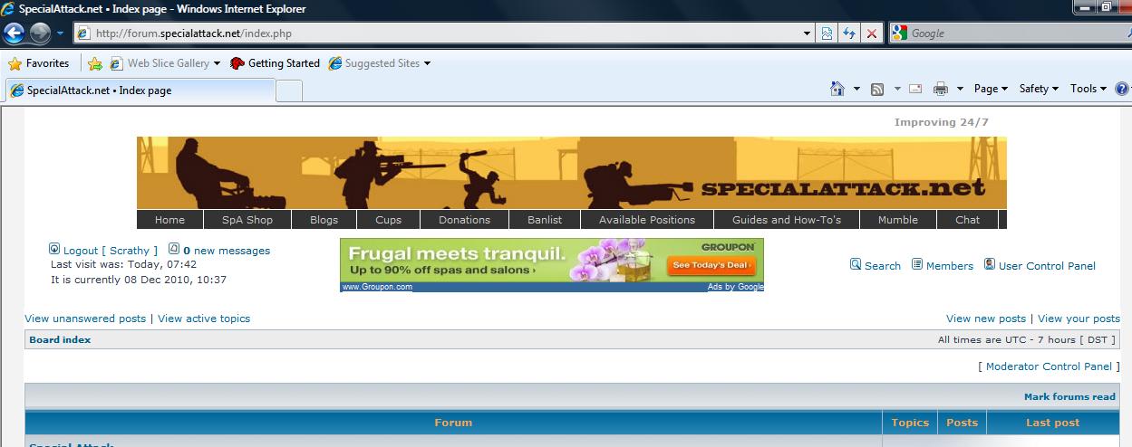The image size is (1132, 447).
Task: Click the Add to Favorites Bar icon
Action: [95, 63]
